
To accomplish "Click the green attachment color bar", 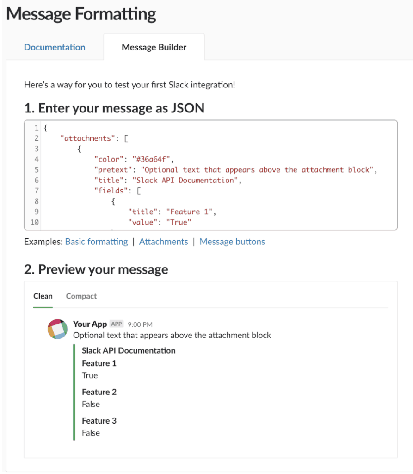I will 74,389.
